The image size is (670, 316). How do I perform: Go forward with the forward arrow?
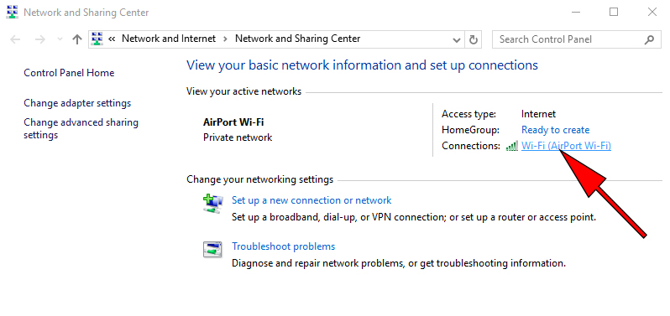tap(39, 39)
